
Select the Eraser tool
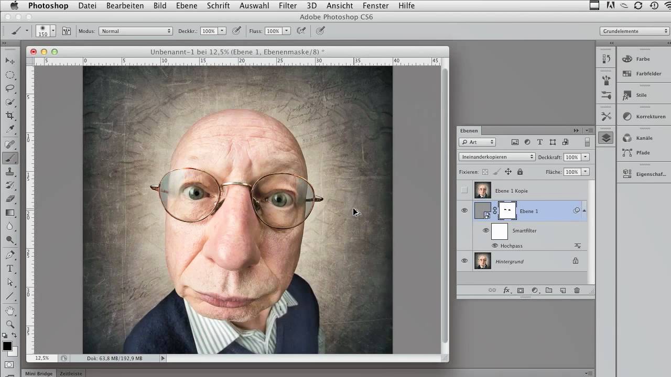pyautogui.click(x=10, y=199)
